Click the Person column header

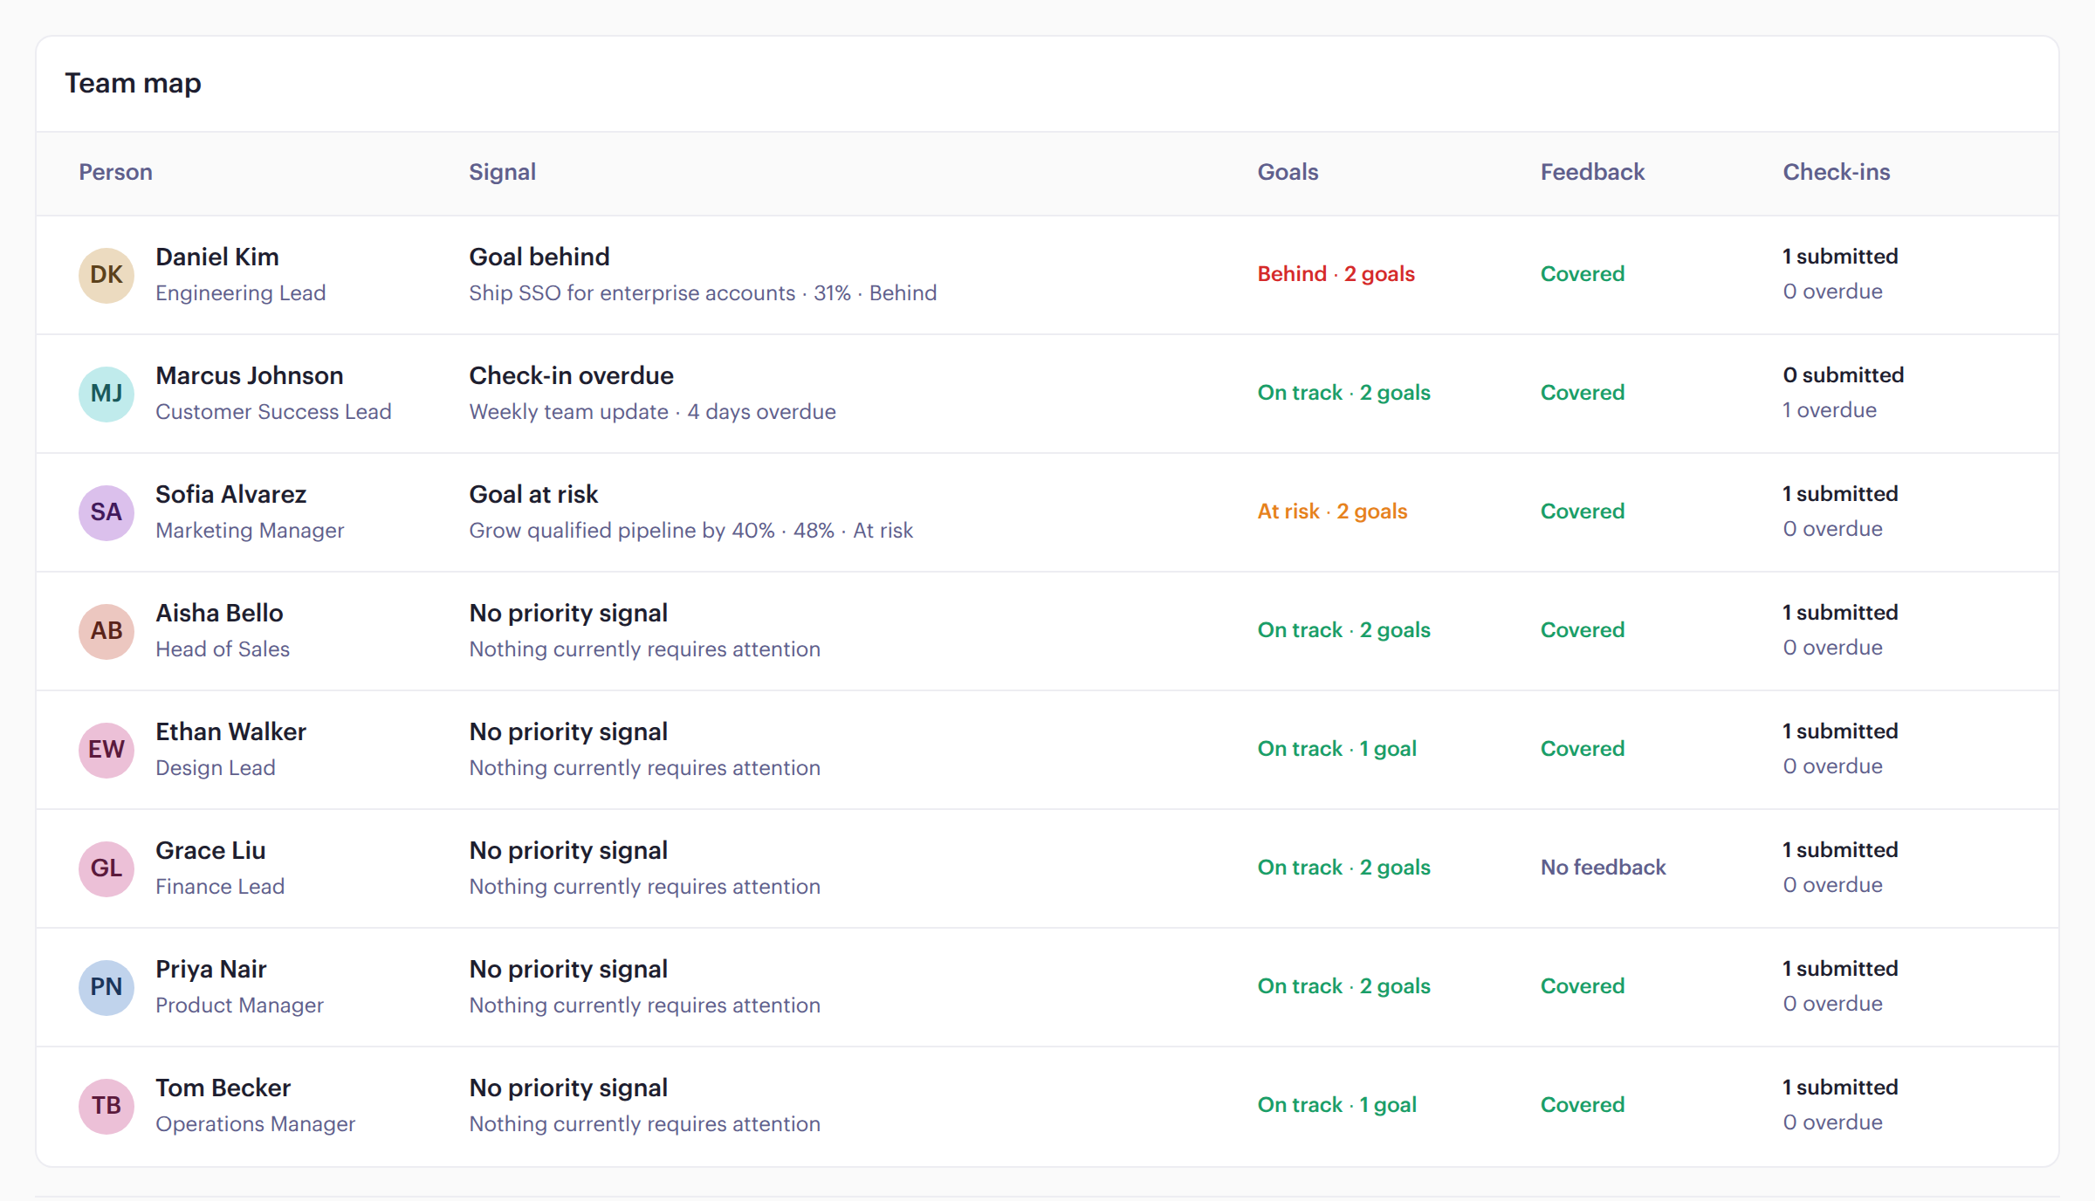click(x=115, y=172)
